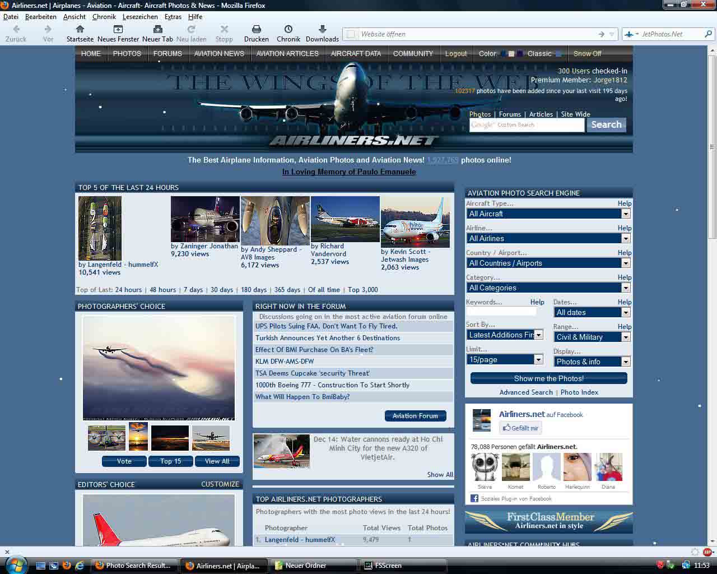Screen dimensions: 717x574
Task: Open the Ansicht menu
Action: (75, 17)
